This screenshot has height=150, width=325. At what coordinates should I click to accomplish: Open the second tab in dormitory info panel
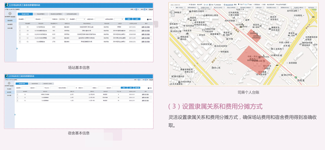coord(34,84)
